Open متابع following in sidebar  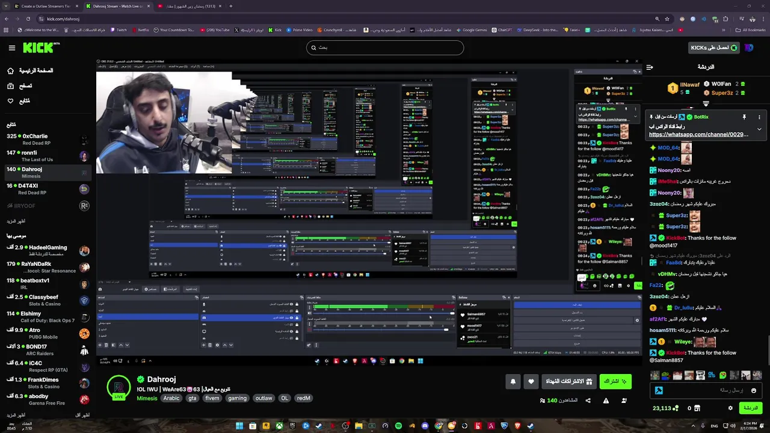(x=19, y=101)
